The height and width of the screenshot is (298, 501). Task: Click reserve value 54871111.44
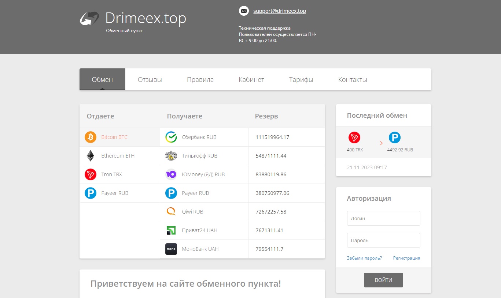point(271,156)
